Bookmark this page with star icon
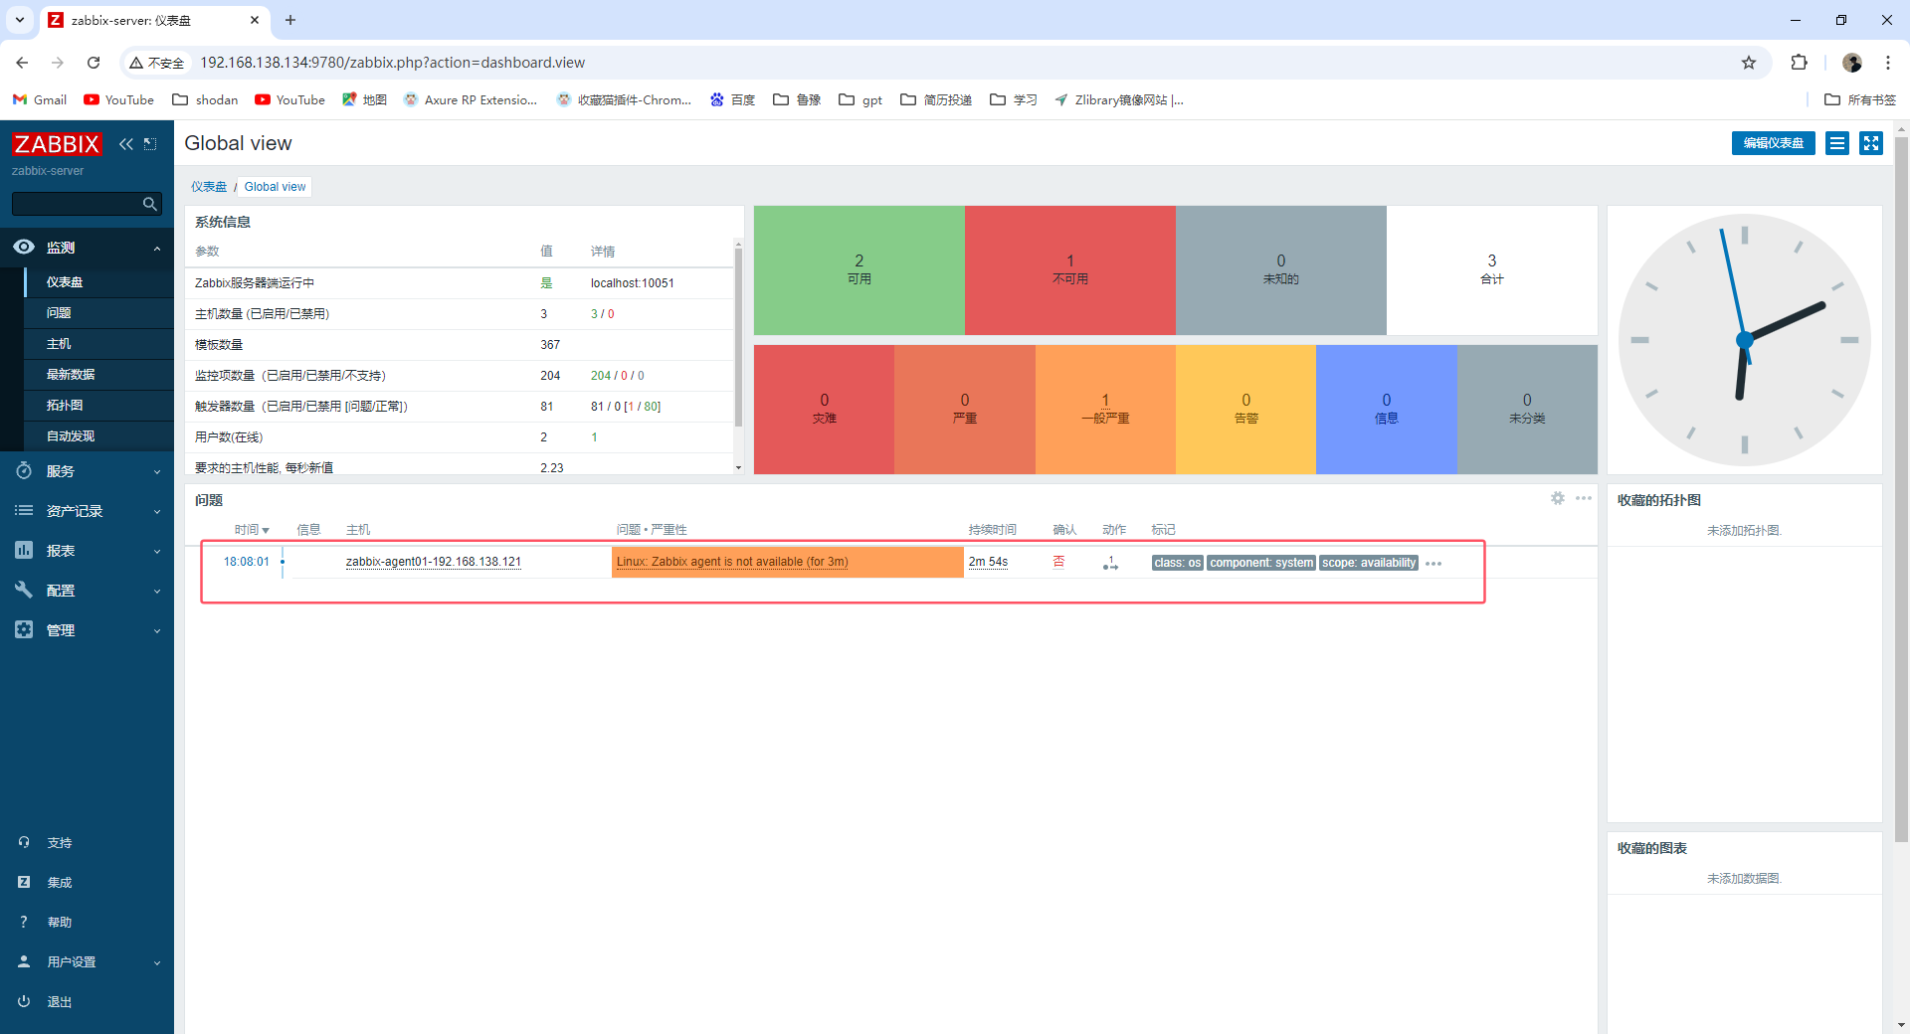 [1749, 63]
